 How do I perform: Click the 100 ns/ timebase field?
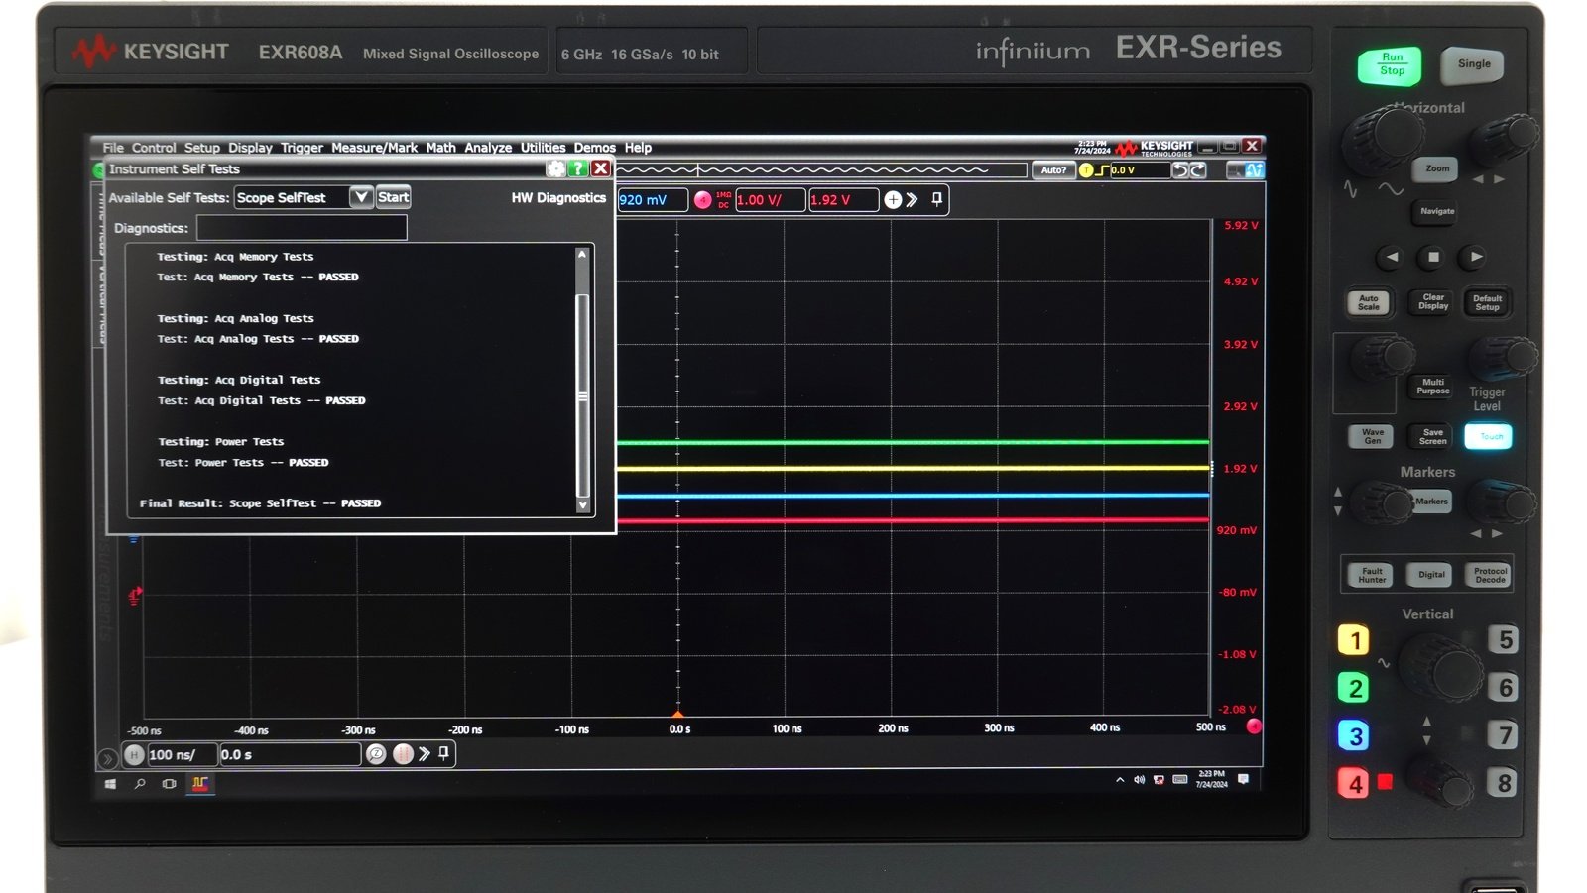[x=182, y=755]
